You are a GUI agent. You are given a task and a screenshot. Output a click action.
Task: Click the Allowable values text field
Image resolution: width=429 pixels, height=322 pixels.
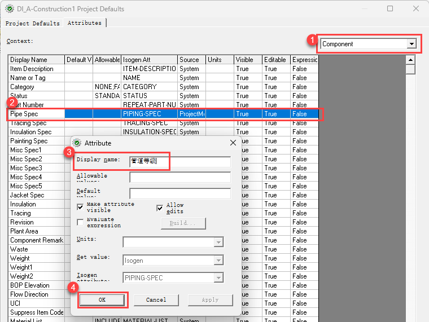tap(180, 178)
